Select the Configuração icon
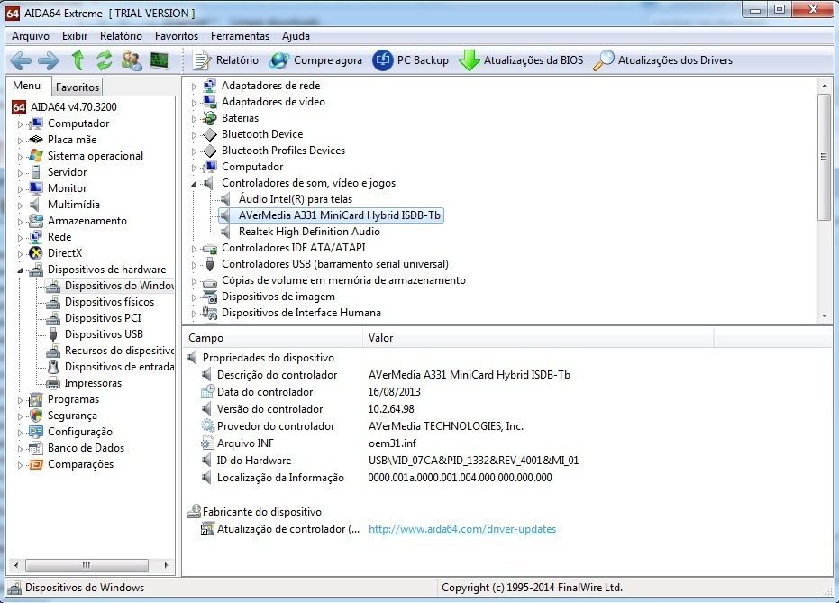839x603 pixels. tap(36, 431)
